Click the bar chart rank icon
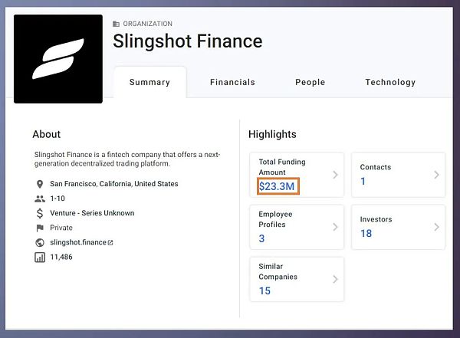This screenshot has width=460, height=338. [40, 258]
